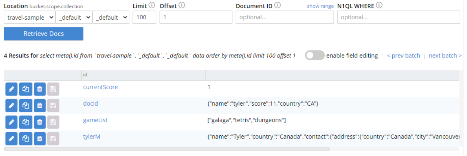
Task: Open the gameList document id link
Action: click(95, 120)
